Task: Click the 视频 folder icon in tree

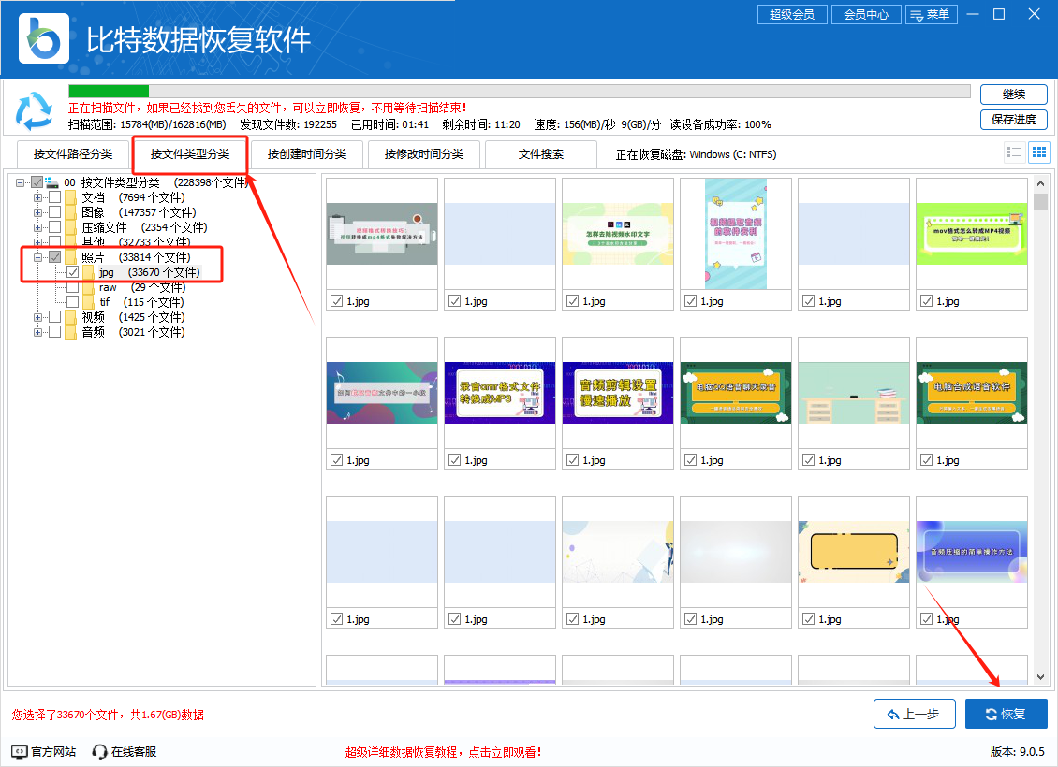Action: 71,317
